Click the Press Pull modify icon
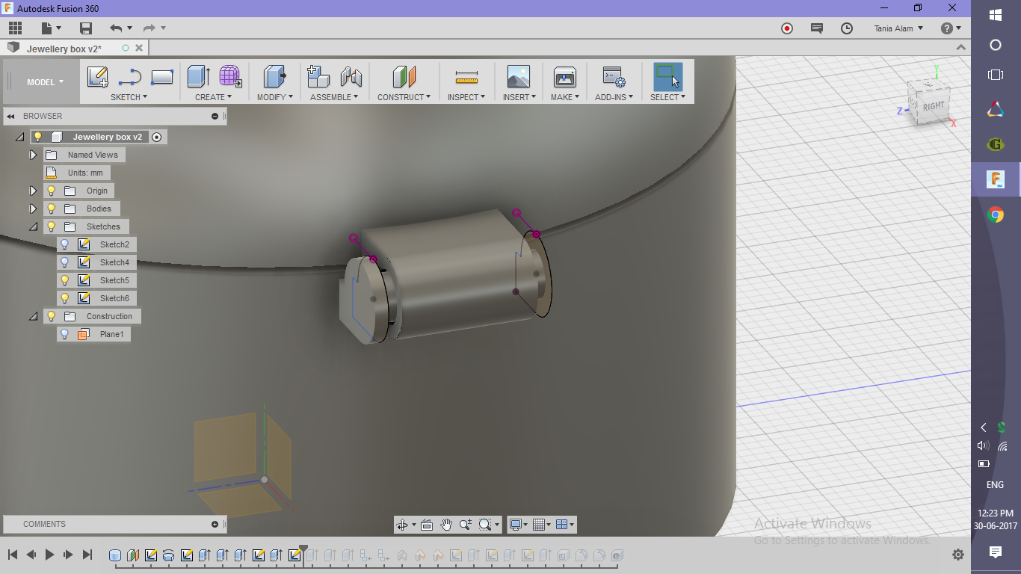 pyautogui.click(x=275, y=77)
